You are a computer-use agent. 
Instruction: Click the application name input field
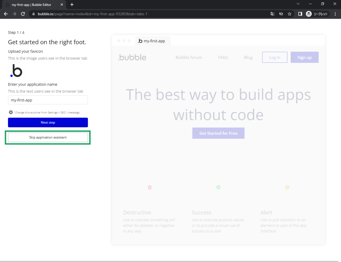pos(48,100)
